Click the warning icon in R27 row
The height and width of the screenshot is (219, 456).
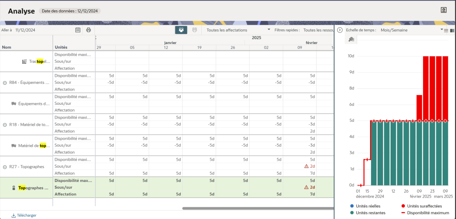(306, 166)
